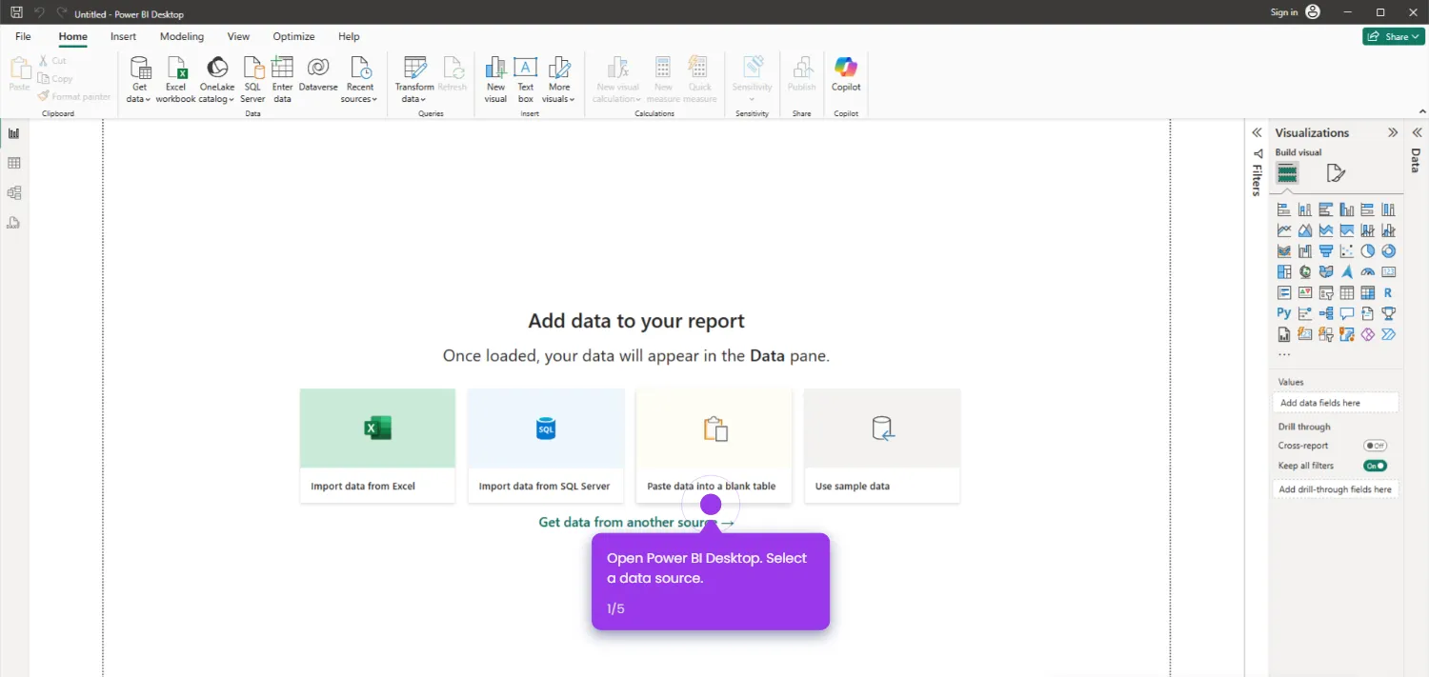The image size is (1429, 677).
Task: Click Import data from Excel card
Action: 377,446
